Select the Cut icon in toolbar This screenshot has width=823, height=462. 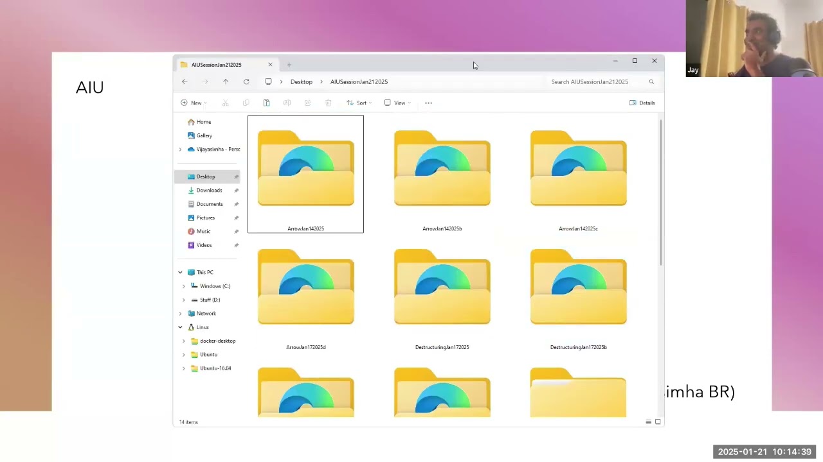[x=225, y=103]
